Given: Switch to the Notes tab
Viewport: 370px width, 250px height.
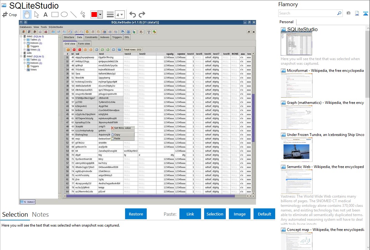Looking at the screenshot, I should tap(40, 215).
